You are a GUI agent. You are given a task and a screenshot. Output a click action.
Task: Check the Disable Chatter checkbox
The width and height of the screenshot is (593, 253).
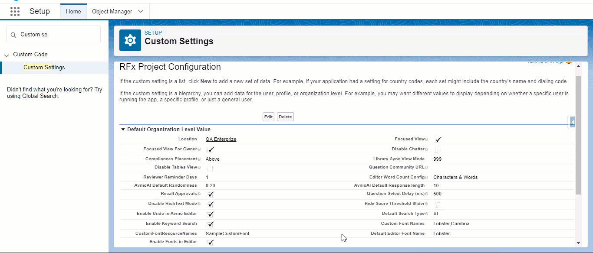(438, 150)
